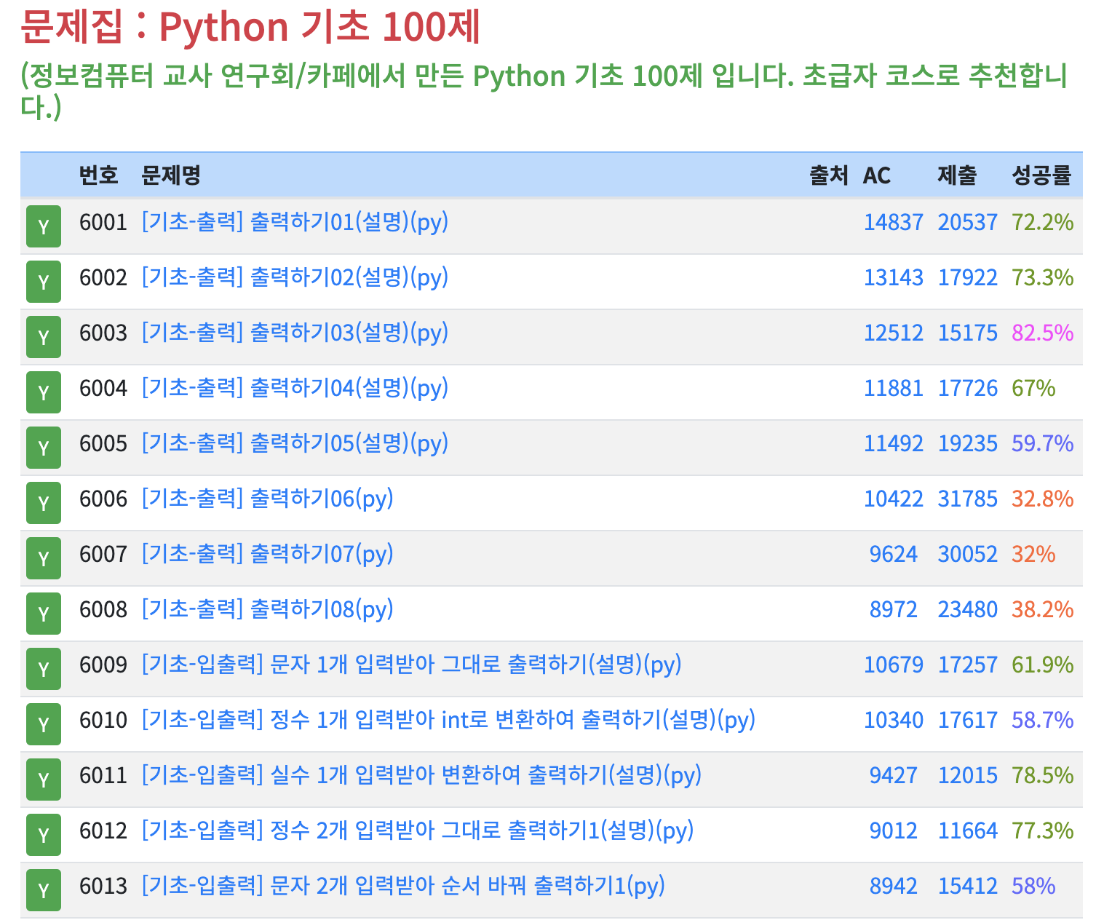Select the Y solved icon for problem 6011
The image size is (1112, 920).
pyautogui.click(x=44, y=780)
